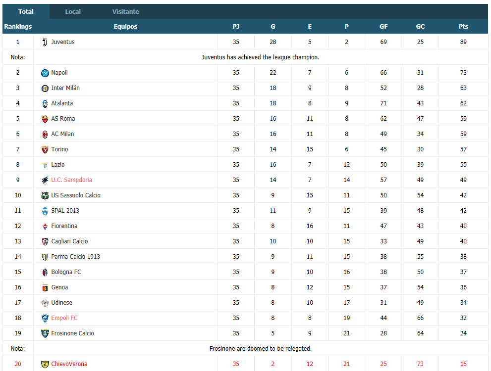Click the note 'Frosinone are doomed to be relegated.'
The image size is (491, 371).
click(261, 349)
